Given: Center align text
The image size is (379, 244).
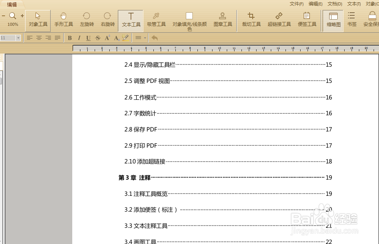Looking at the screenshot, I should [x=39, y=38].
